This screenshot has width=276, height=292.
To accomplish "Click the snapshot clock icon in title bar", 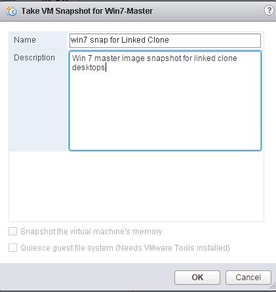I will point(11,11).
